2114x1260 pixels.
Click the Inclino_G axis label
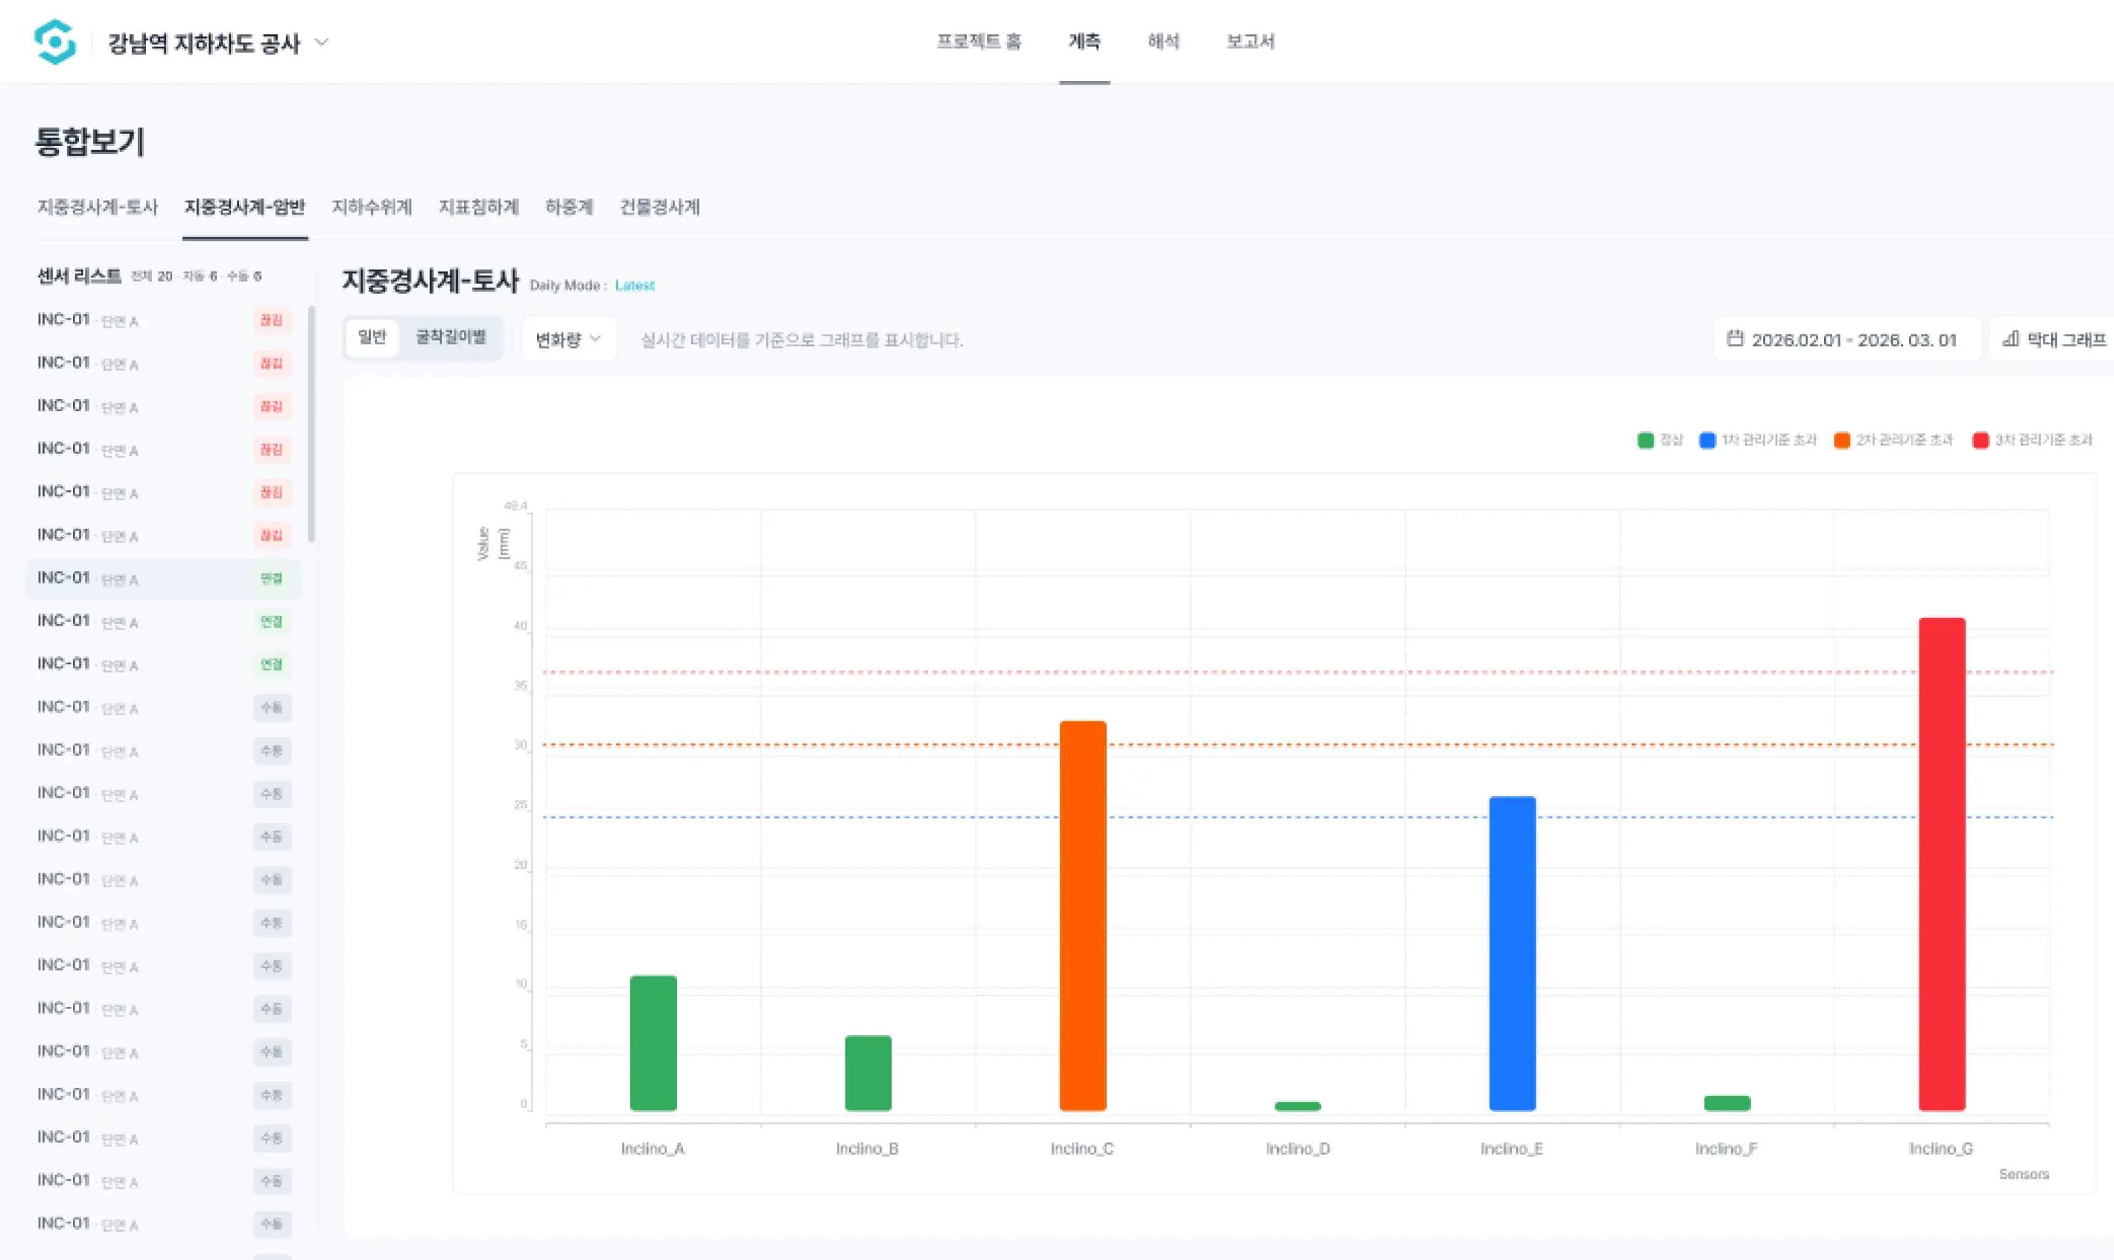click(x=1942, y=1149)
